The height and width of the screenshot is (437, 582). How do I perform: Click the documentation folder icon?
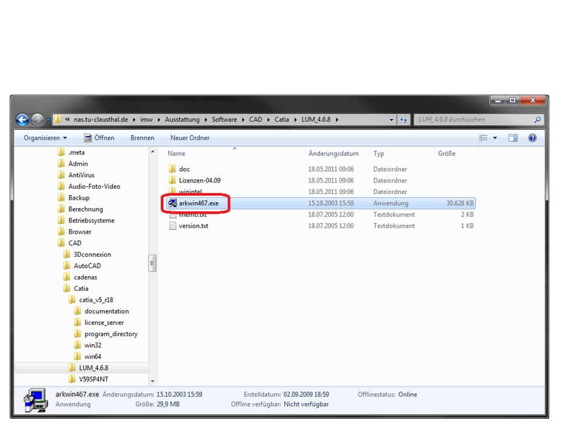click(x=77, y=311)
